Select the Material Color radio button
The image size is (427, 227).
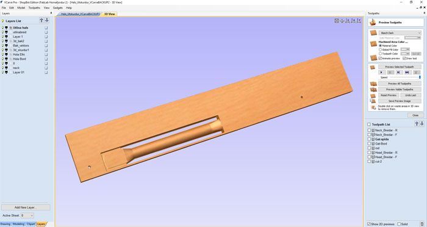[381, 46]
